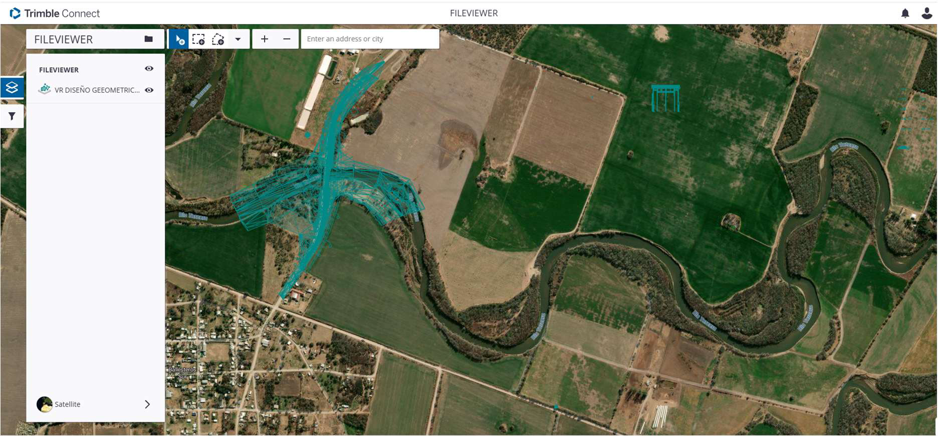Screen dimensions: 938x436
Task: Open the Filter sidebar icon
Action: (12, 116)
